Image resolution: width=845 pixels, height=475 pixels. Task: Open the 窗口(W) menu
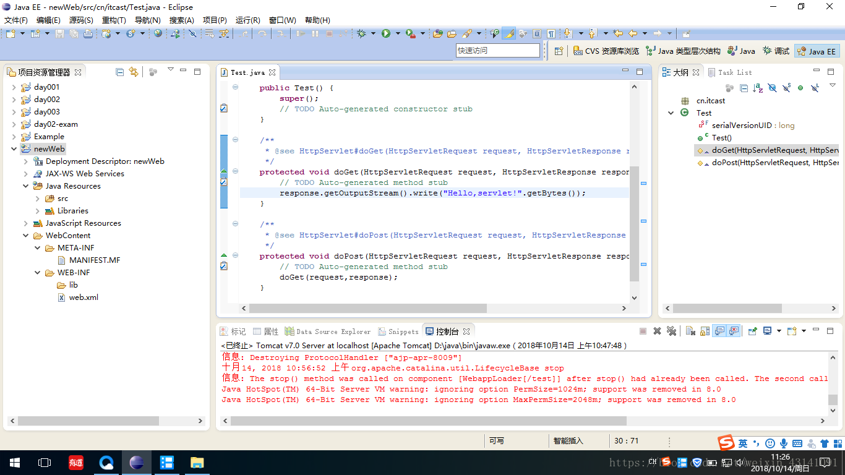point(282,20)
